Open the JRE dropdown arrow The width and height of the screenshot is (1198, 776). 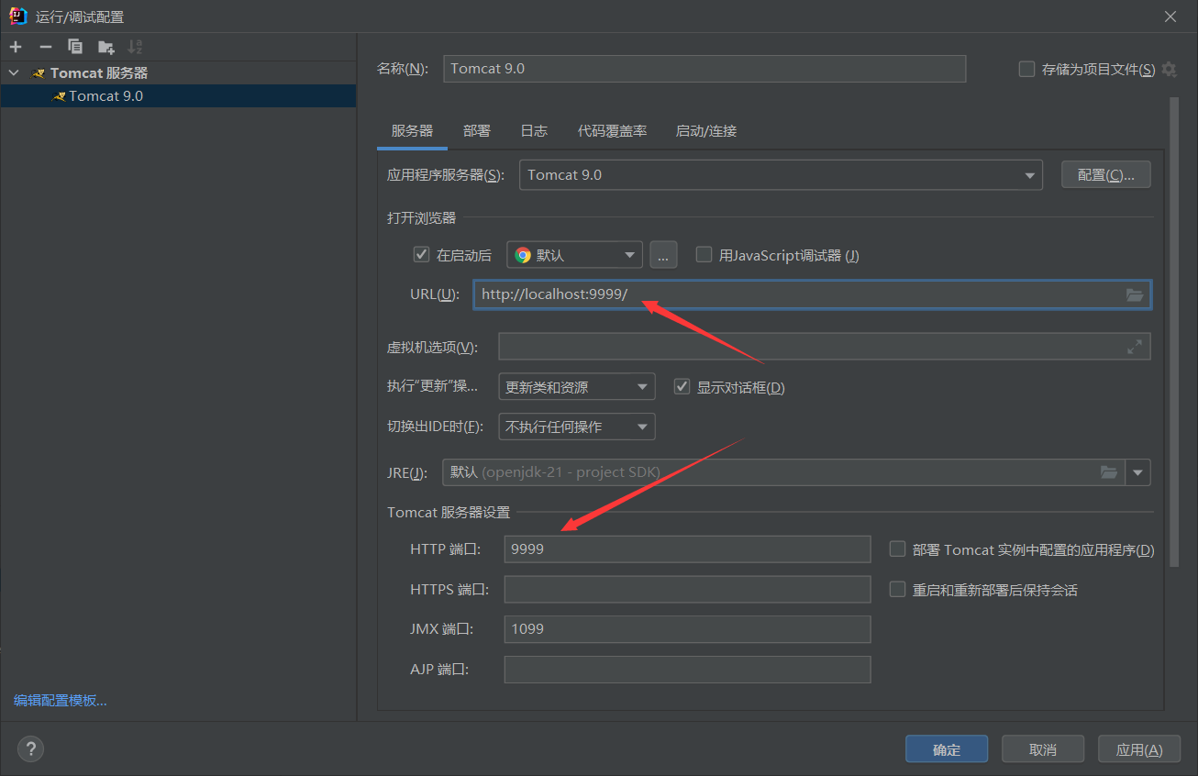[x=1138, y=472]
